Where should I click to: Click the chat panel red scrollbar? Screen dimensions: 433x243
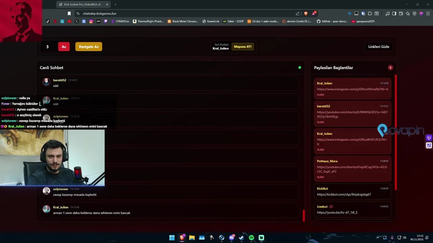click(304, 215)
